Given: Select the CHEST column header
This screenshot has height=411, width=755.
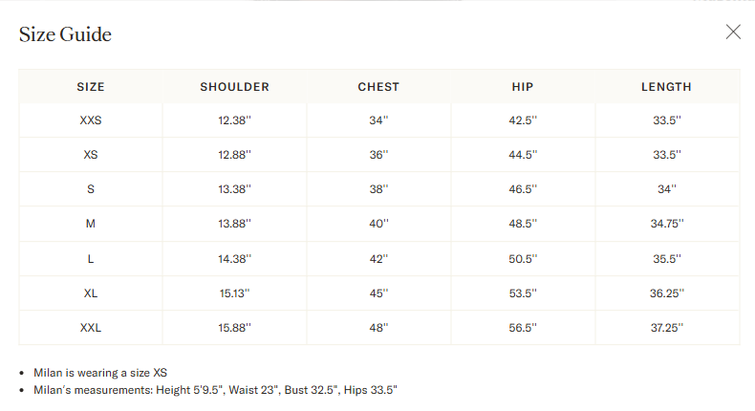Looking at the screenshot, I should [378, 87].
